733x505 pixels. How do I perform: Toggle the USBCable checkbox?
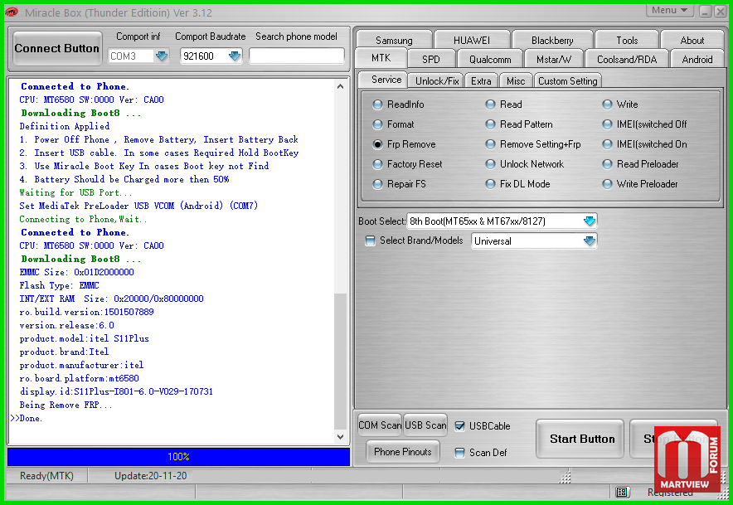pyautogui.click(x=459, y=426)
